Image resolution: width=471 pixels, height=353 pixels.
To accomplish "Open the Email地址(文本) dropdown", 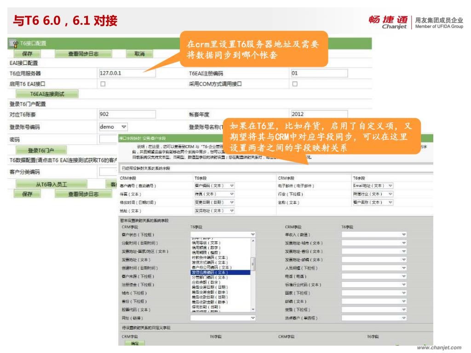I will 390,186.
